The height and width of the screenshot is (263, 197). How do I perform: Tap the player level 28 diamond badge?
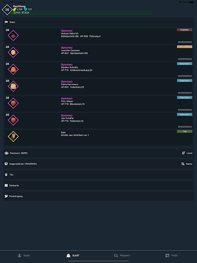pyautogui.click(x=7, y=10)
